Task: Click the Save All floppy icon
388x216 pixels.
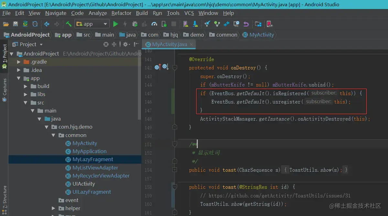Action: pos(15,24)
